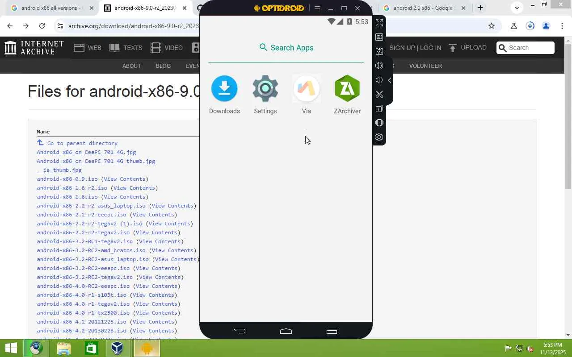572x357 pixels.
Task: Click SIGN UP on Internet Archive
Action: [402, 48]
